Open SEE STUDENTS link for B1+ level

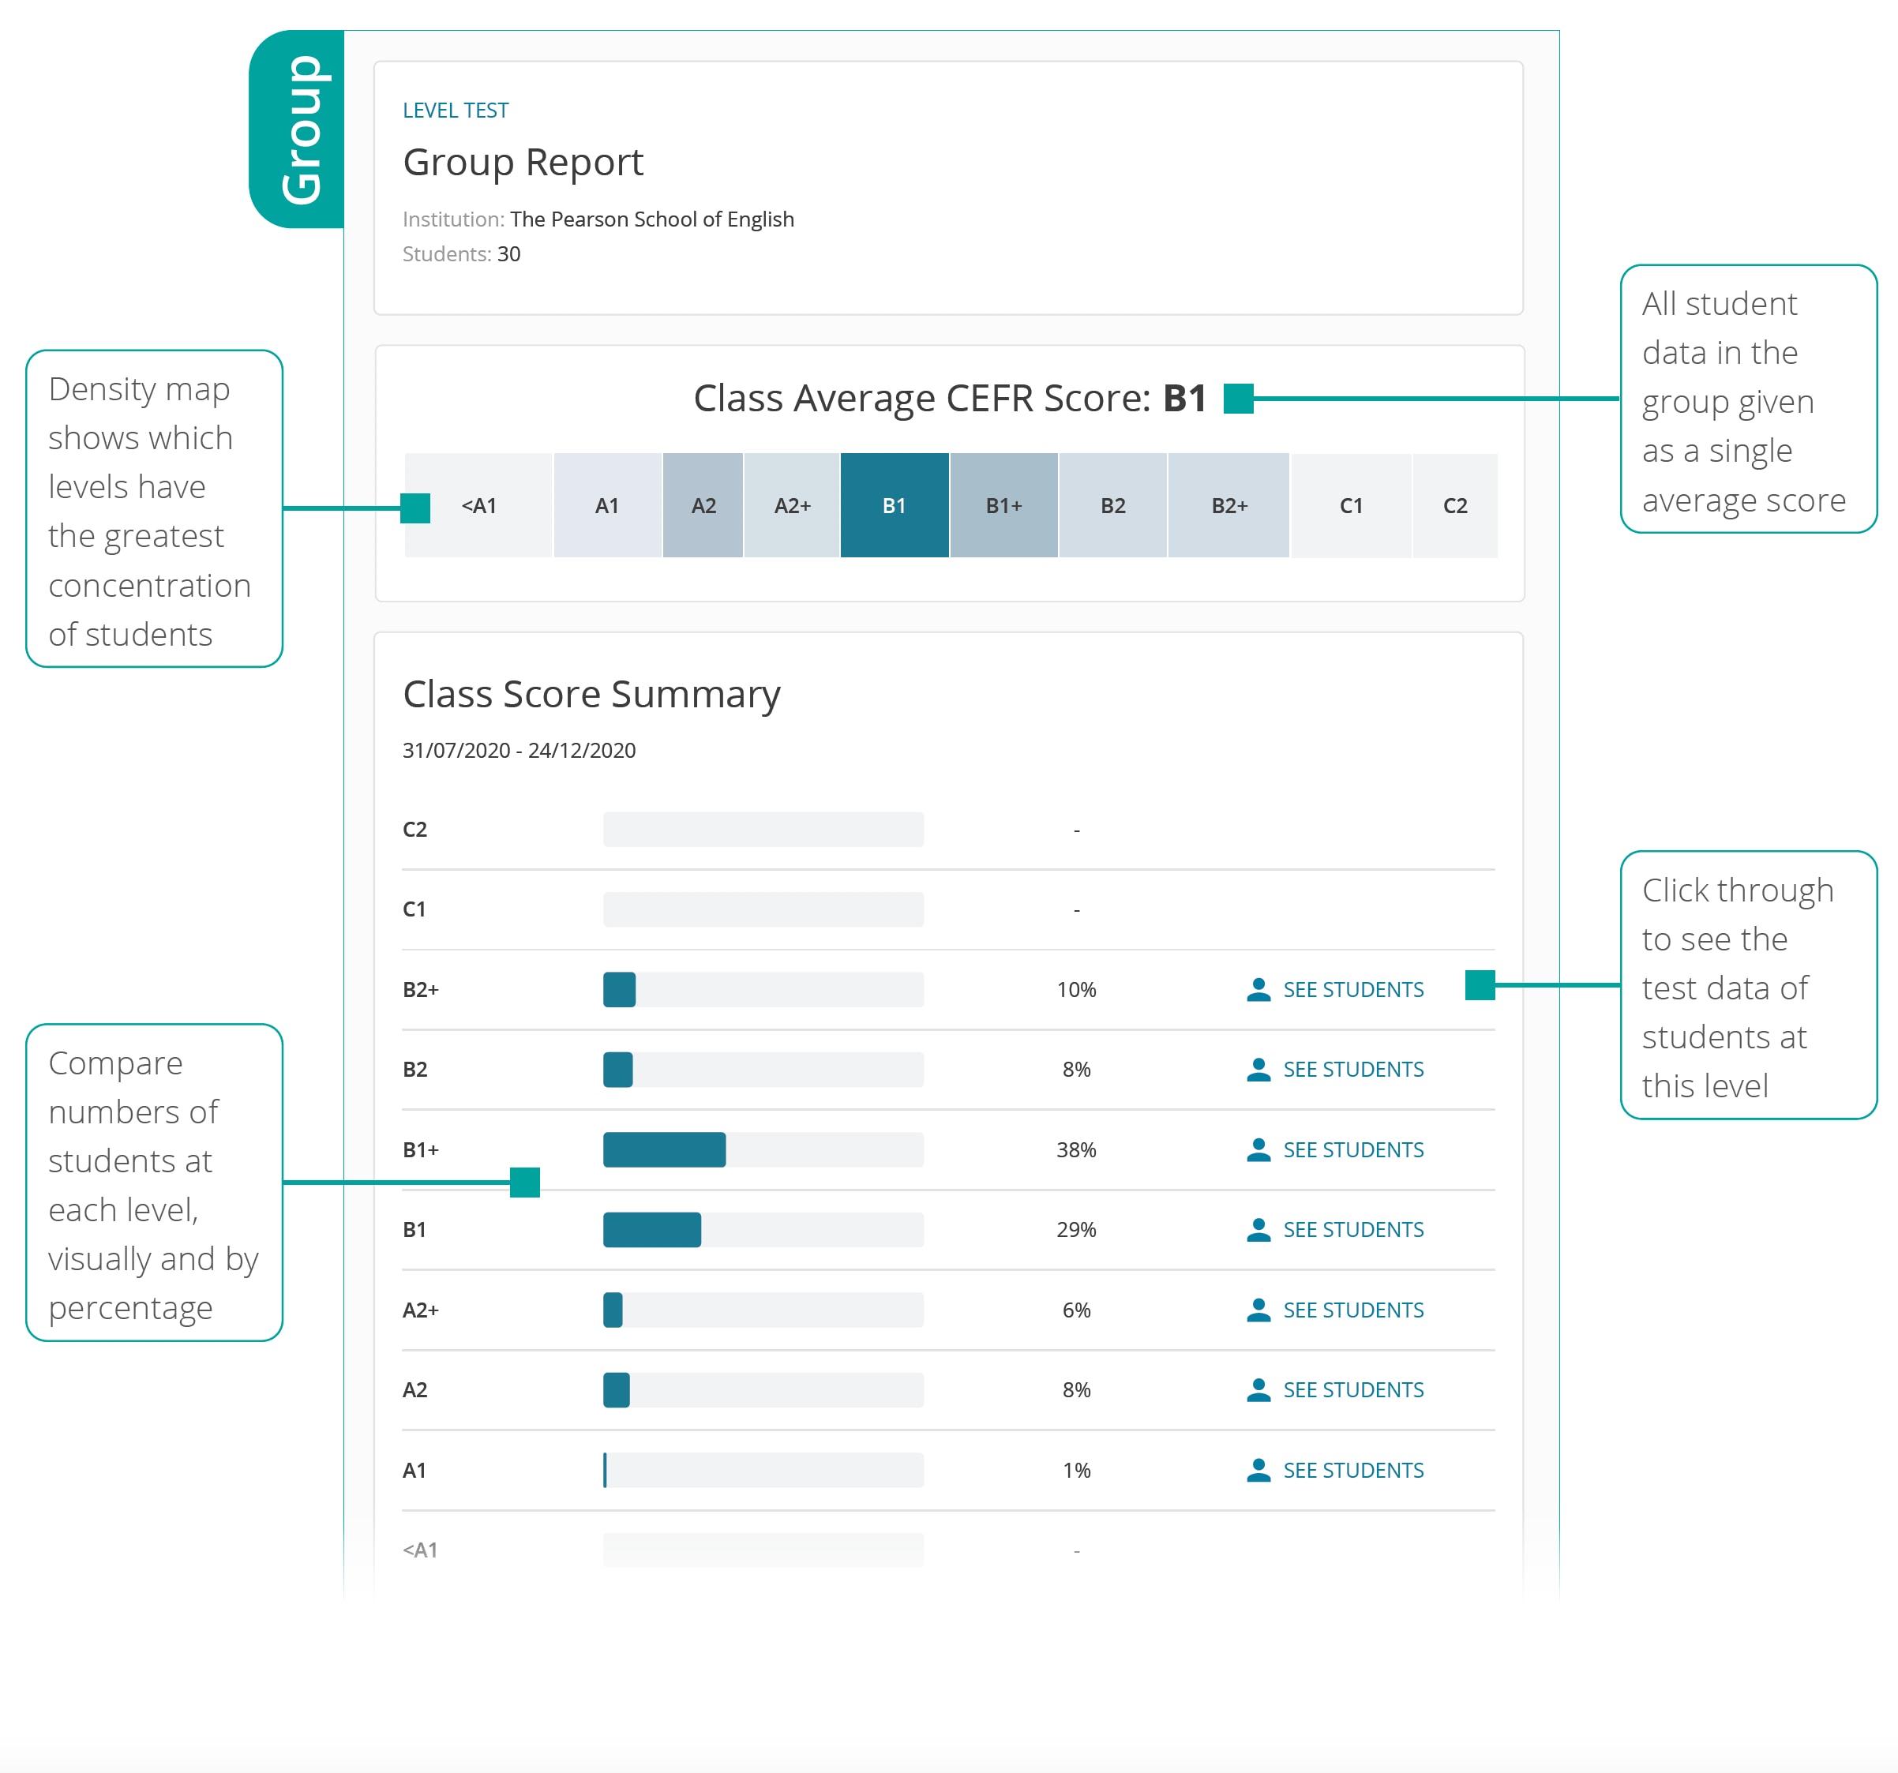[1352, 1150]
